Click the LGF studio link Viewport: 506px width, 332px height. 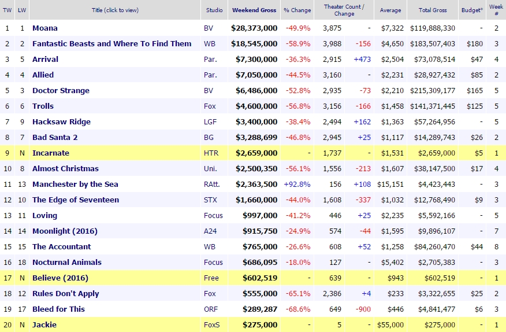[x=210, y=122]
